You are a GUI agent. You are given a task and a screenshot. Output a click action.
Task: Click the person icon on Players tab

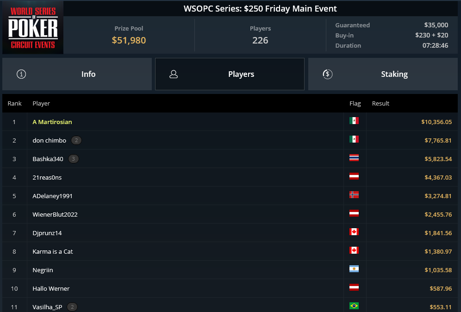coord(174,74)
